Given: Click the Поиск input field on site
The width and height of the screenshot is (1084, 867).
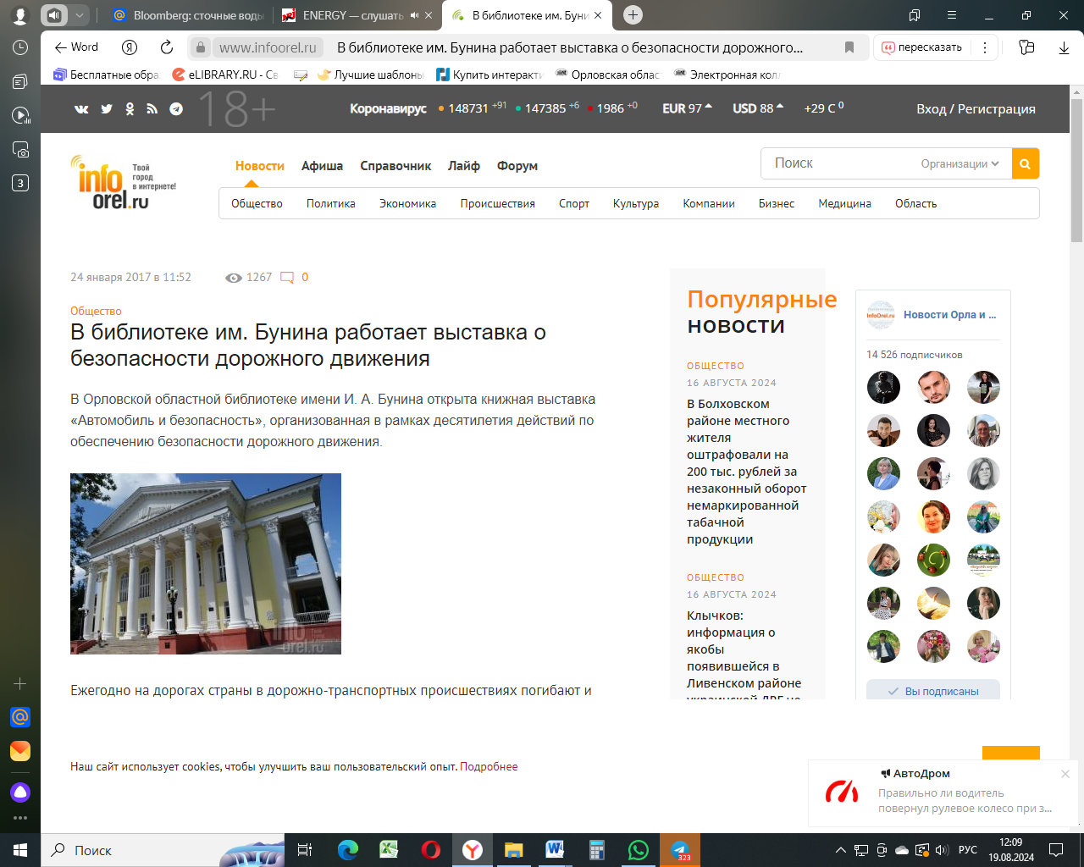Looking at the screenshot, I should 838,163.
